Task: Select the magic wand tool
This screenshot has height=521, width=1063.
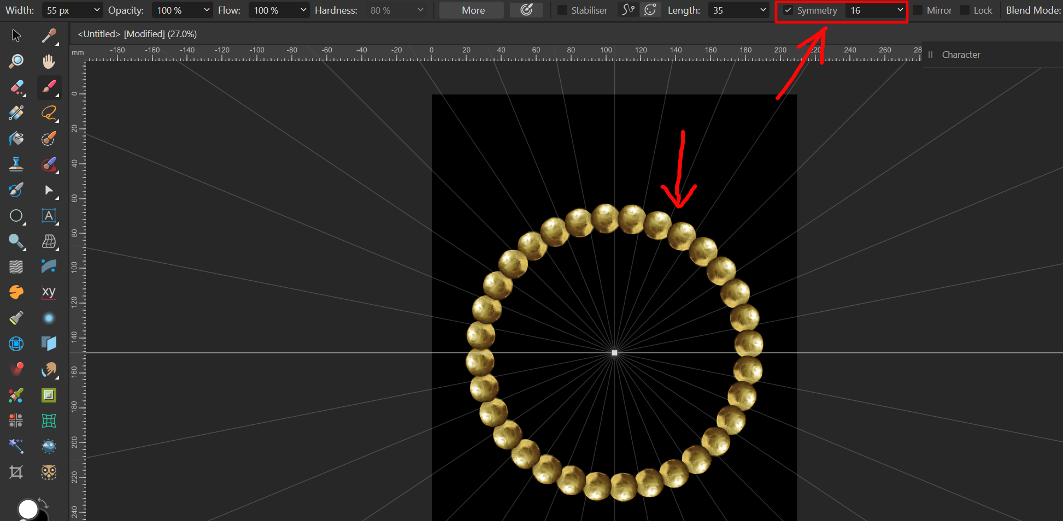Action: 16,446
